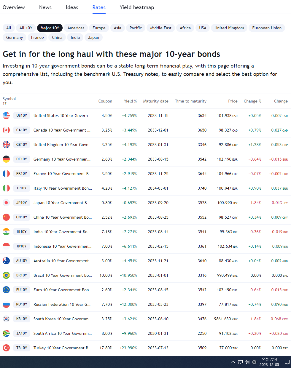Viewport: 291px width, 368px height.
Task: Select the All filter chip
Action: point(9,28)
